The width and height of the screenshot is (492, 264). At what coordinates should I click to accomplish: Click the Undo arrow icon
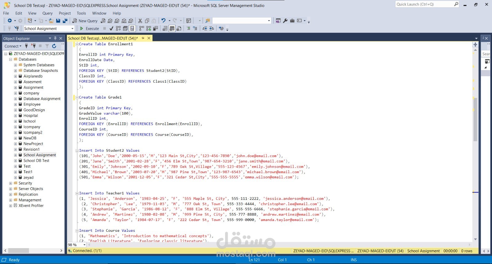coord(163,21)
